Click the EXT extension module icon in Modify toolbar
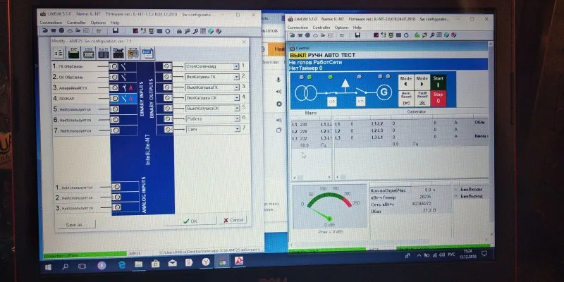Viewport: 564px width, 282px height. [x=73, y=54]
